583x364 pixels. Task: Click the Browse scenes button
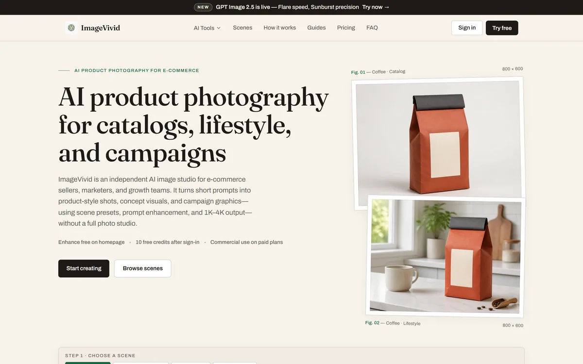pyautogui.click(x=142, y=268)
